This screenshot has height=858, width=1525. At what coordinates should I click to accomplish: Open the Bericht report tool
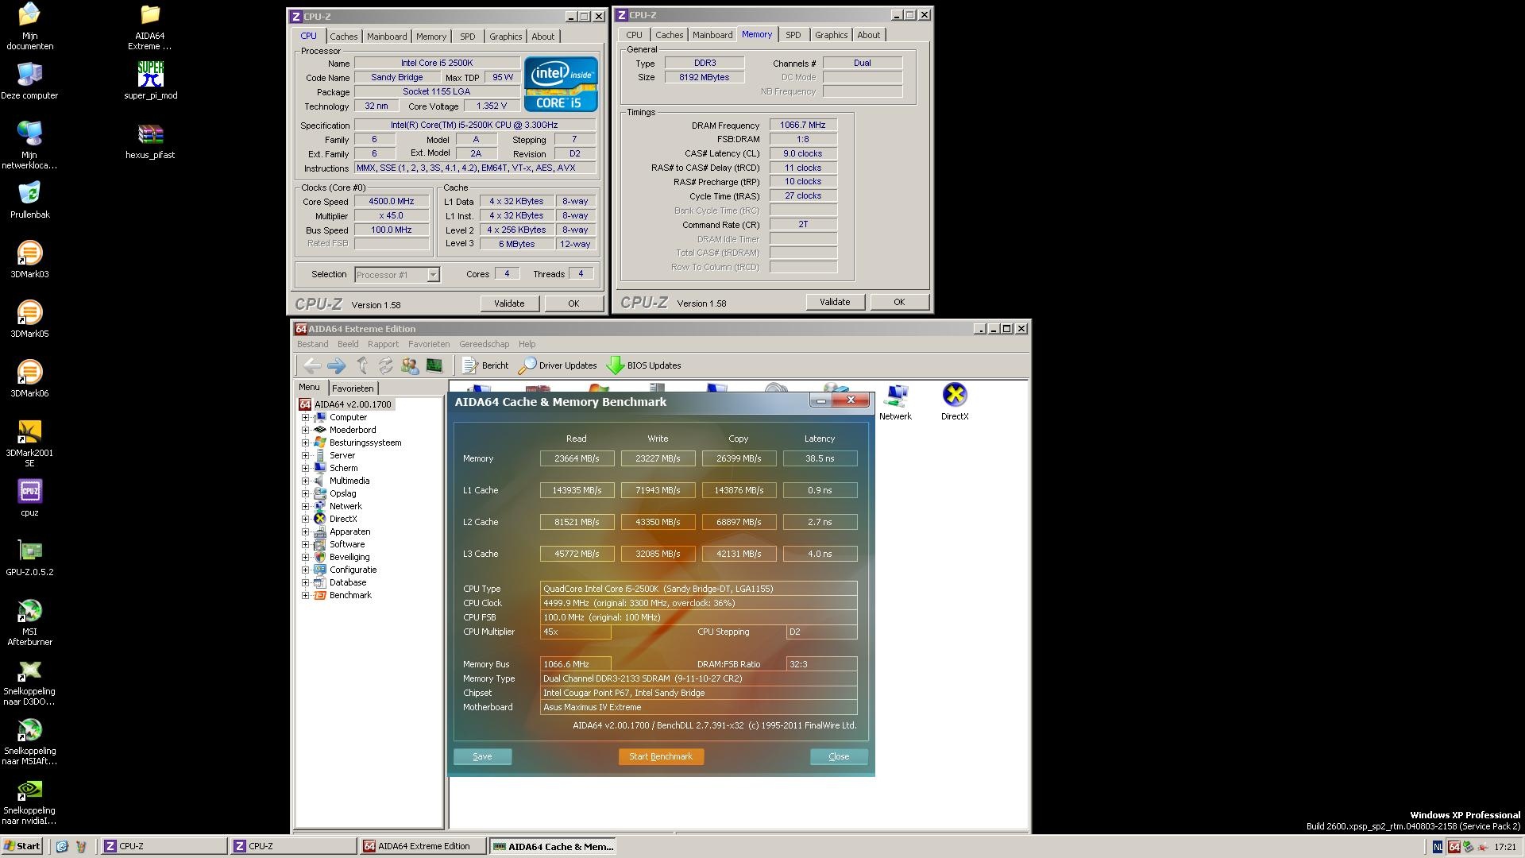coord(485,365)
